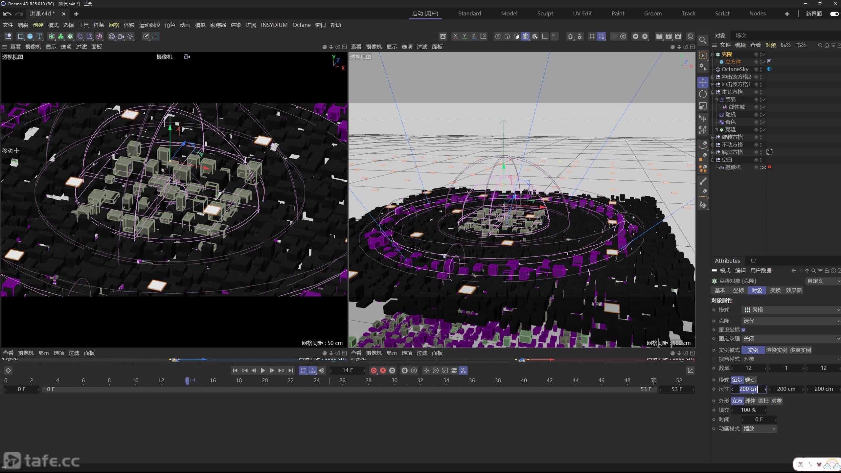
Task: Expand the 冲击波方格2 group
Action: (713, 77)
